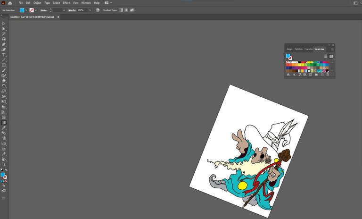
Task: Open Swatch Libraries menu icon
Action: pyautogui.click(x=288, y=75)
